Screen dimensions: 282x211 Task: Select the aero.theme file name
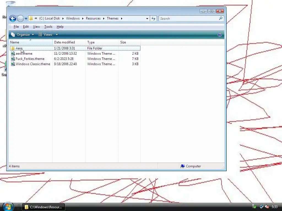click(x=24, y=54)
